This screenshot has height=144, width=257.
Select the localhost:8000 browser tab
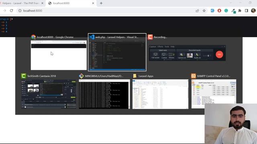click(x=71, y=3)
